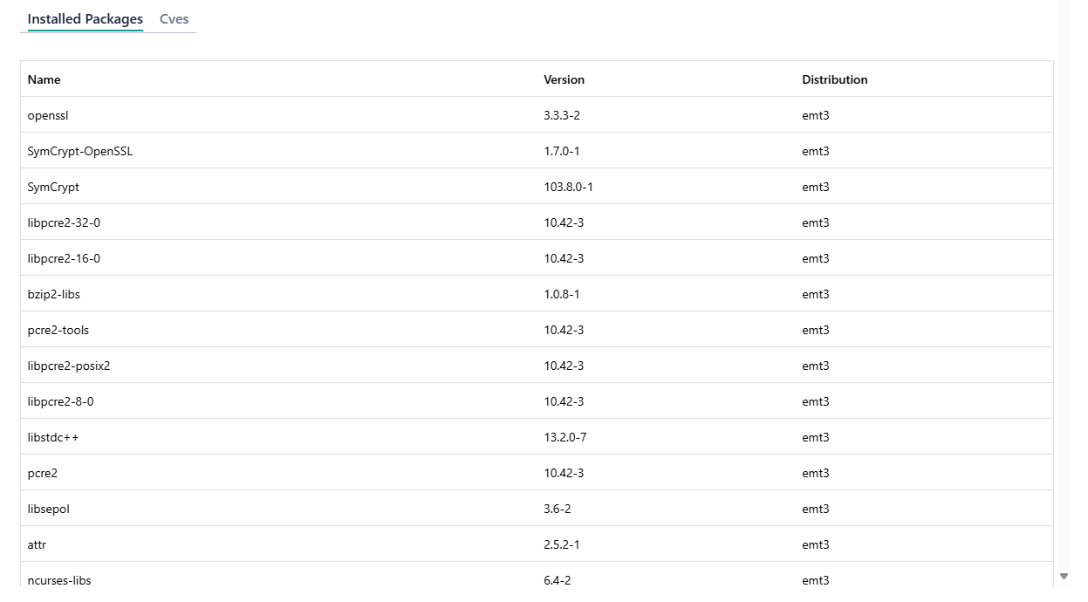Select the bzip2-libs package entry
The width and height of the screenshot is (1088, 602).
(53, 294)
